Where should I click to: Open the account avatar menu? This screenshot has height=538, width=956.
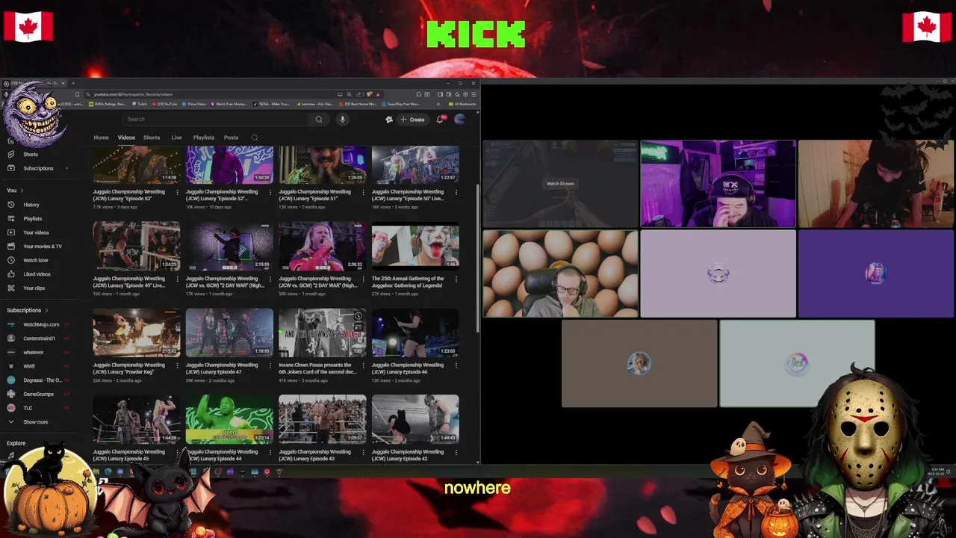click(459, 120)
